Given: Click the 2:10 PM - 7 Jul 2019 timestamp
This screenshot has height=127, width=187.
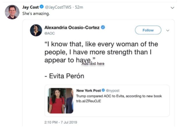Looking at the screenshot, I should pyautogui.click(x=61, y=122).
